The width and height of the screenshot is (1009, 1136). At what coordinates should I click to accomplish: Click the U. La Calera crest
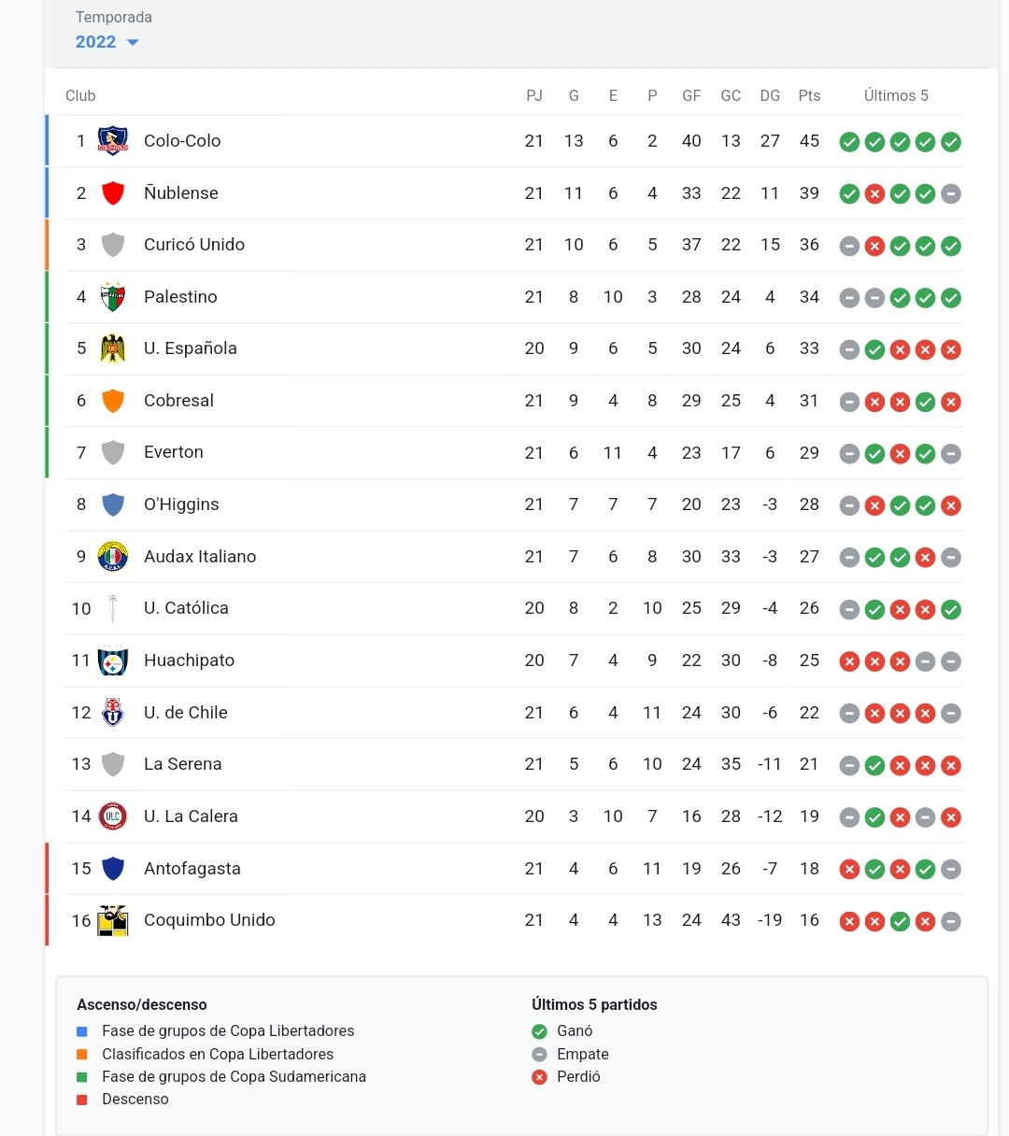(x=113, y=816)
